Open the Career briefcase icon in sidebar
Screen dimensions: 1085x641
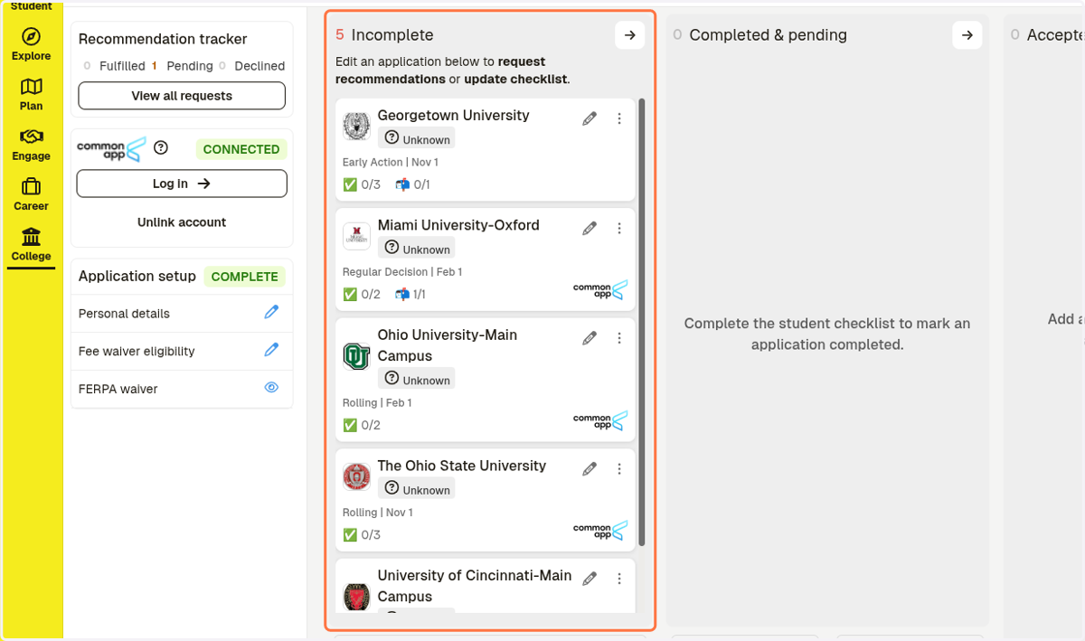31,186
